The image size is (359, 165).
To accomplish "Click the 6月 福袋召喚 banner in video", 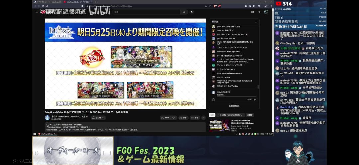I will click(x=141, y=57).
